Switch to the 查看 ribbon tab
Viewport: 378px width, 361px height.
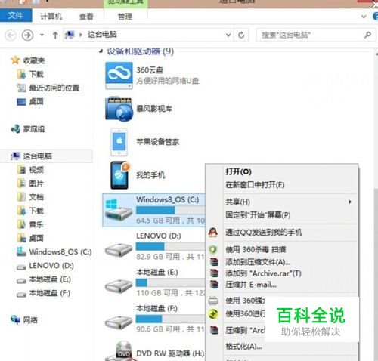pyautogui.click(x=86, y=17)
